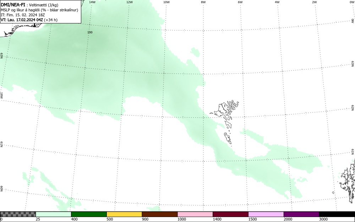This screenshot has width=355, height=222.
Task: Select the legend value 3000
Action: tap(323, 219)
